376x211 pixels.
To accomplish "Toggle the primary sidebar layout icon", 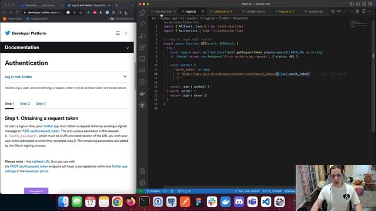I will (351, 4).
